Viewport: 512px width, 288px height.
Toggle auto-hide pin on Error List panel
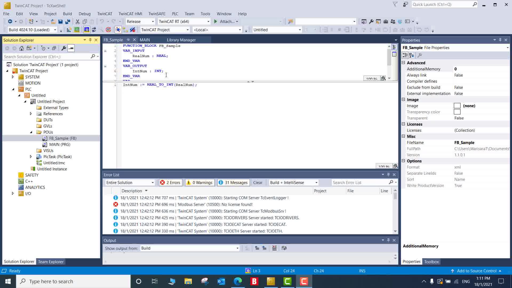388,175
